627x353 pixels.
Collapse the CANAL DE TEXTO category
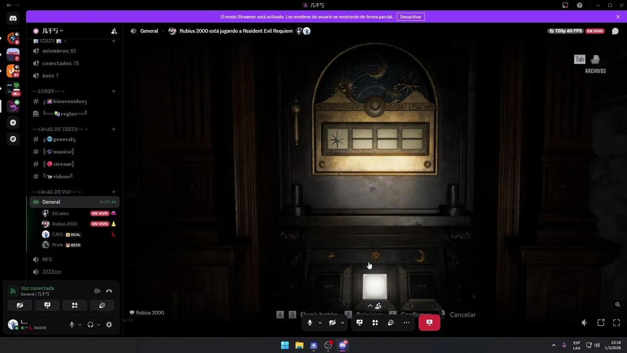click(60, 129)
